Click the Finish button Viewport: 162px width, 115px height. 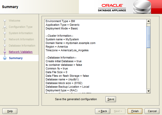135,111
